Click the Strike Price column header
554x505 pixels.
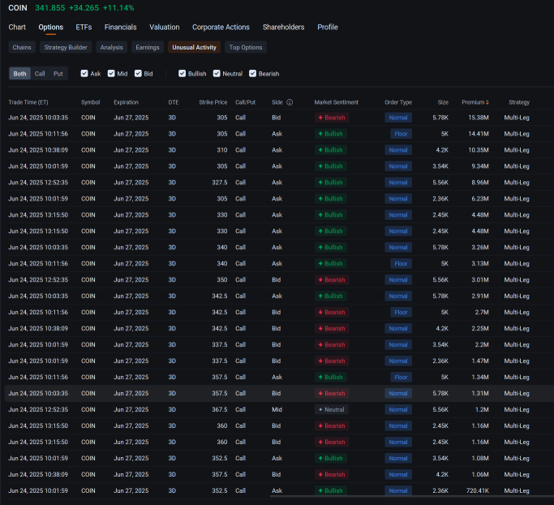[213, 102]
